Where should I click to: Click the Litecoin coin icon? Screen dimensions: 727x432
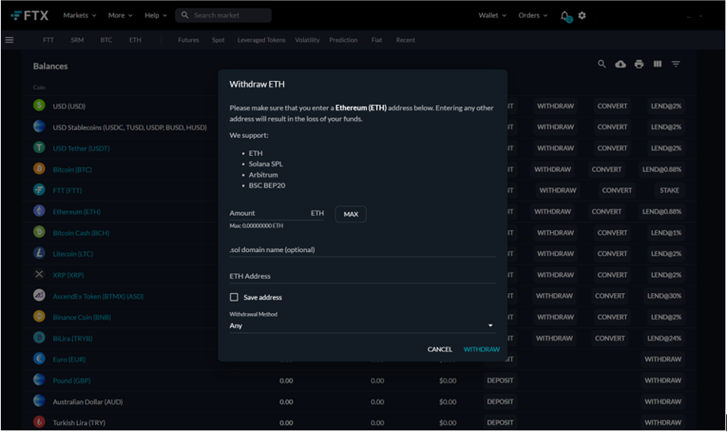pos(39,253)
